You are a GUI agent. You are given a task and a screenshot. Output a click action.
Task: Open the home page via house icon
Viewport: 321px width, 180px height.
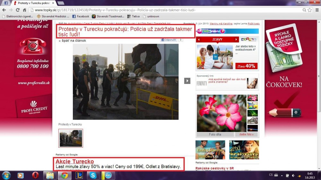[x=25, y=10]
